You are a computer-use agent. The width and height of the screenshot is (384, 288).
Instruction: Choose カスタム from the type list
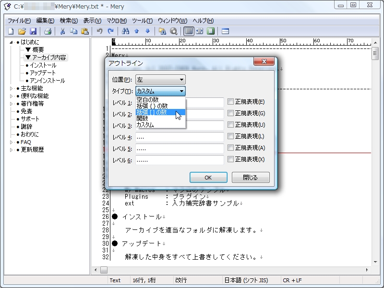click(x=160, y=125)
